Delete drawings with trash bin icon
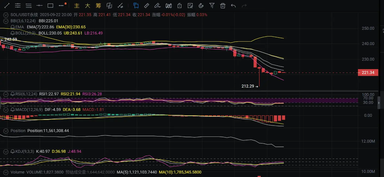This screenshot has width=384, height=177. [x=223, y=5]
